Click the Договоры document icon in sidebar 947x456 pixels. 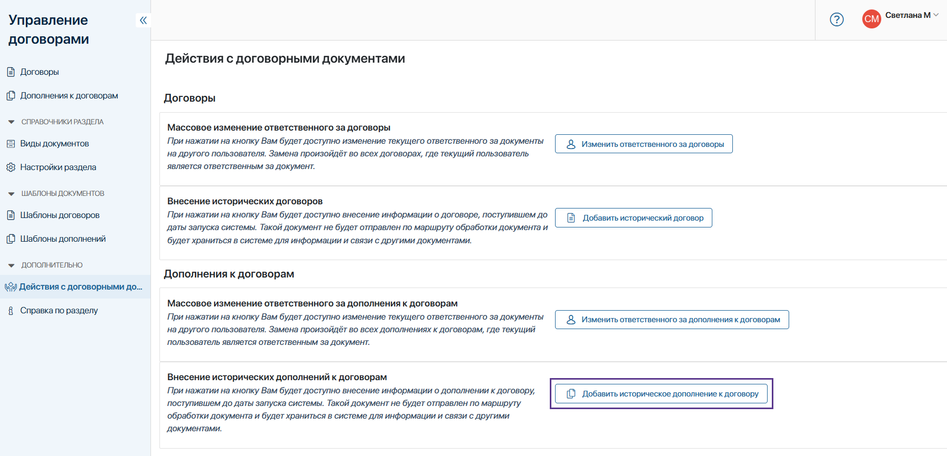click(x=11, y=72)
